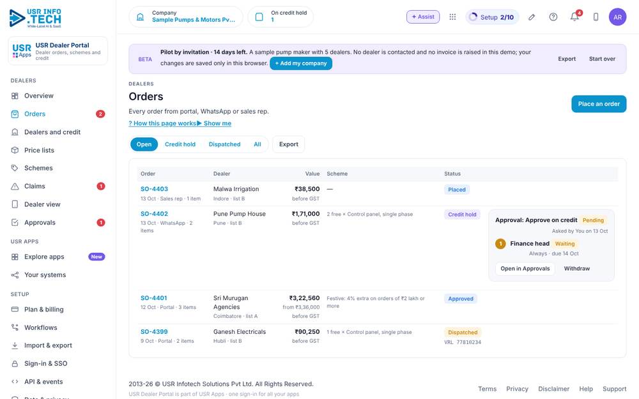This screenshot has height=399, width=639.
Task: Select the Open orders filter tab
Action: coord(144,144)
